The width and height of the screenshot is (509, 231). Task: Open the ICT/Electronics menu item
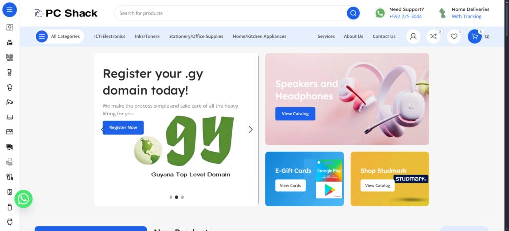[x=110, y=36]
